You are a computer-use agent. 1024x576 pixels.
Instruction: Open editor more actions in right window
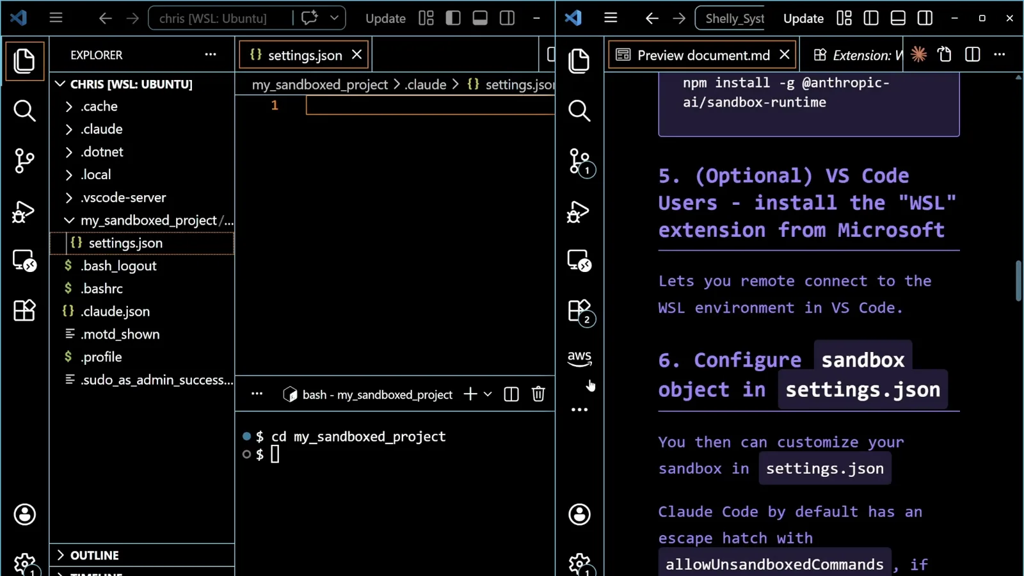tap(1000, 54)
